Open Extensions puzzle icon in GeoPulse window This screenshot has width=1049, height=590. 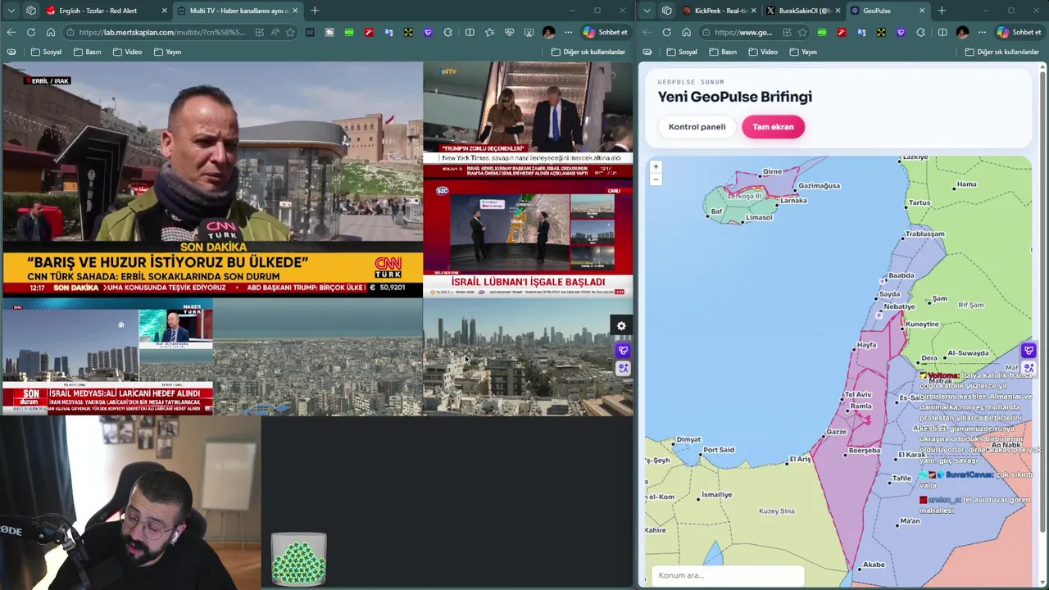(x=920, y=32)
